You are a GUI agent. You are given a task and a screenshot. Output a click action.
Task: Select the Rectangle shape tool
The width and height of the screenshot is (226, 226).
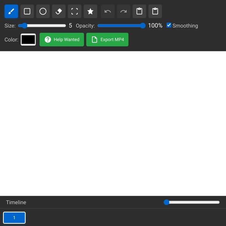pyautogui.click(x=27, y=11)
